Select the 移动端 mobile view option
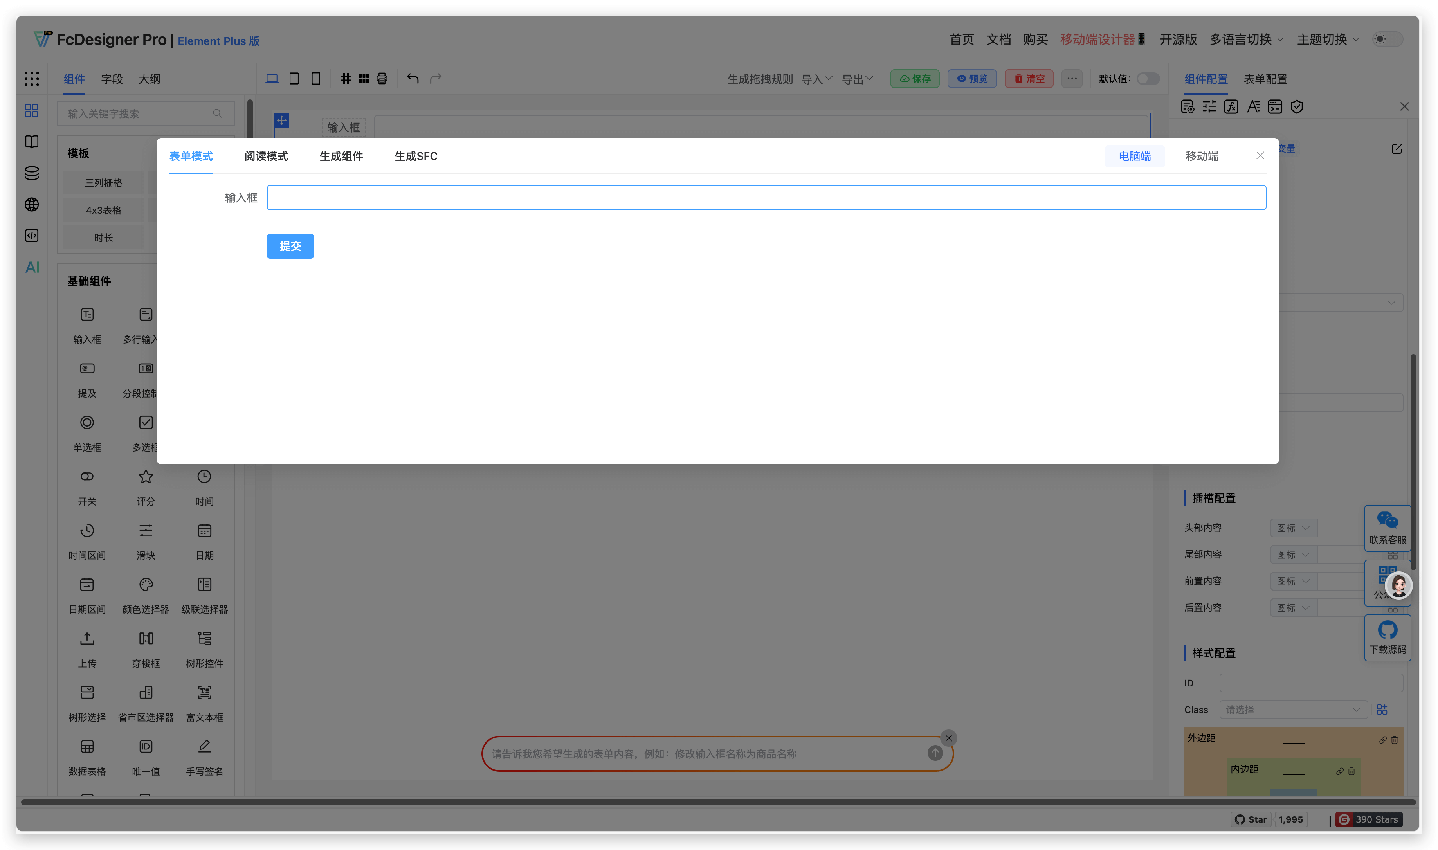The image size is (1438, 850). point(1202,157)
